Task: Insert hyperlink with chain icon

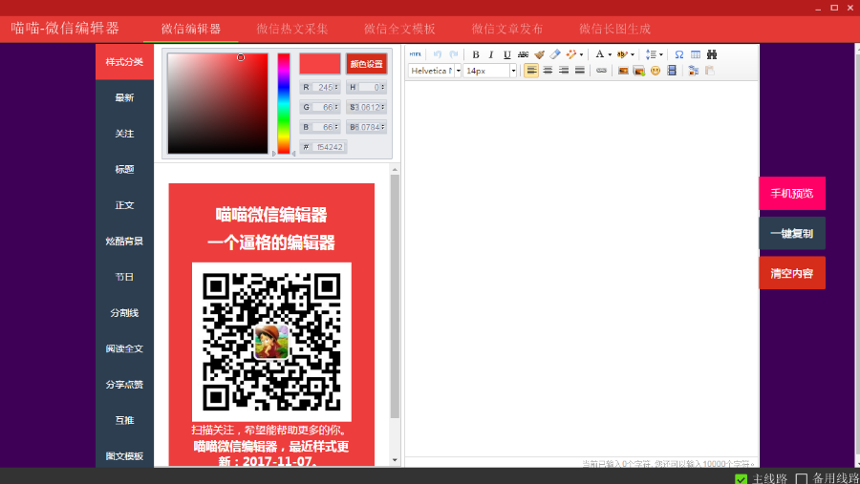Action: click(x=602, y=71)
